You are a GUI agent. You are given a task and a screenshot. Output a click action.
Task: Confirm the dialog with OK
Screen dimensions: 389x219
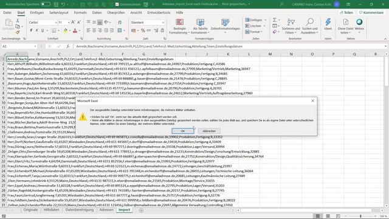[183, 131]
